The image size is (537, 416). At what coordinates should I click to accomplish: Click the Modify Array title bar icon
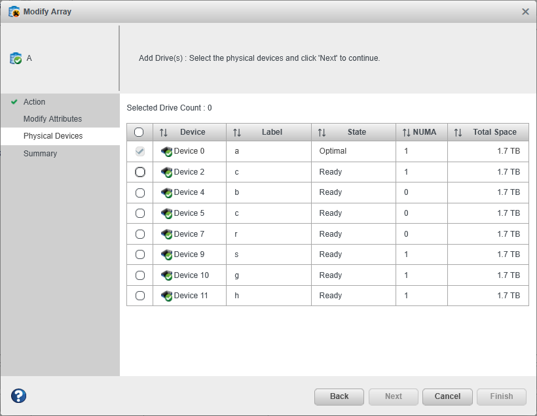click(14, 12)
